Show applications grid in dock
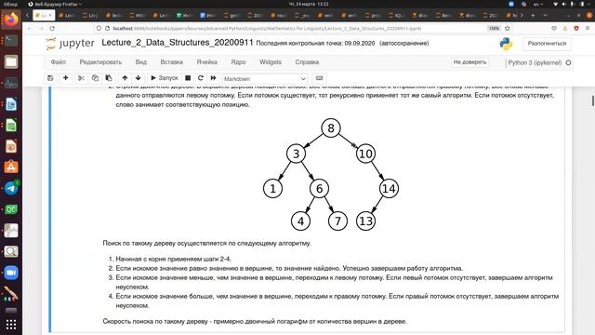Image resolution: width=595 pixels, height=335 pixels. tap(11, 325)
